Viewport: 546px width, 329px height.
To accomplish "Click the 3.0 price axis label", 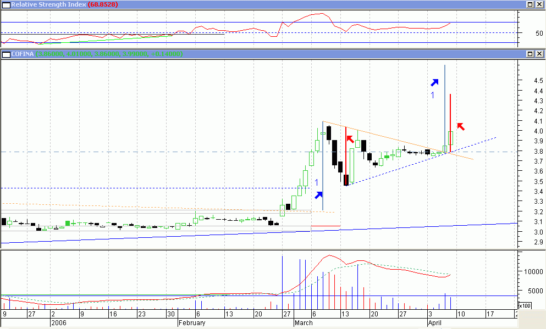I will 538,232.
